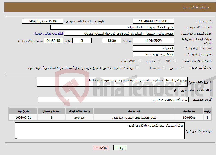Click the quantity cell in row 1
Image resolution: width=216 pixels, height=155 pixels.
pos(51,117)
